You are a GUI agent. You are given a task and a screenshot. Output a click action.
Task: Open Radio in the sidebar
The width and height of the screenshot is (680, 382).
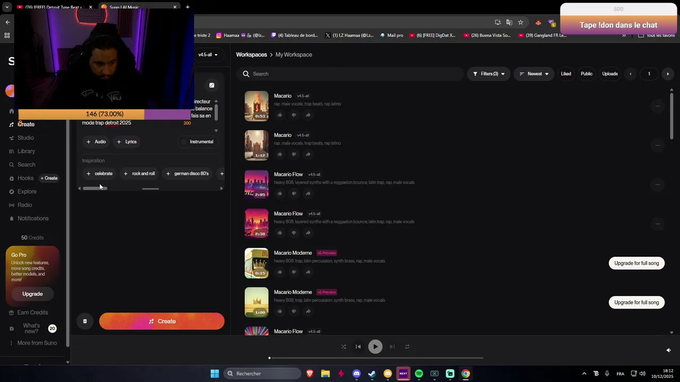[24, 205]
